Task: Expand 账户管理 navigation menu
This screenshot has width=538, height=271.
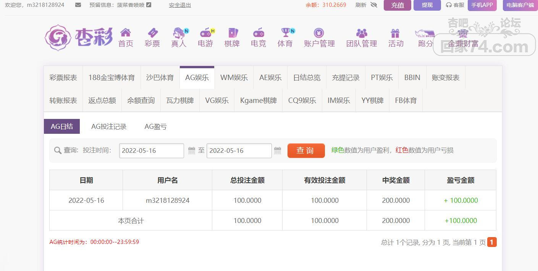Action: (319, 38)
